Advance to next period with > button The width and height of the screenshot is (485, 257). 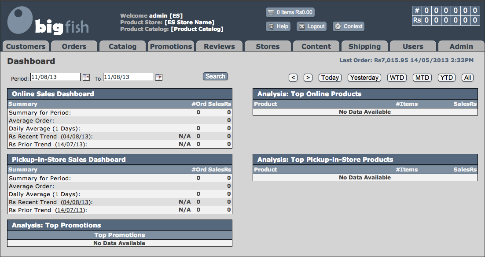tap(308, 78)
